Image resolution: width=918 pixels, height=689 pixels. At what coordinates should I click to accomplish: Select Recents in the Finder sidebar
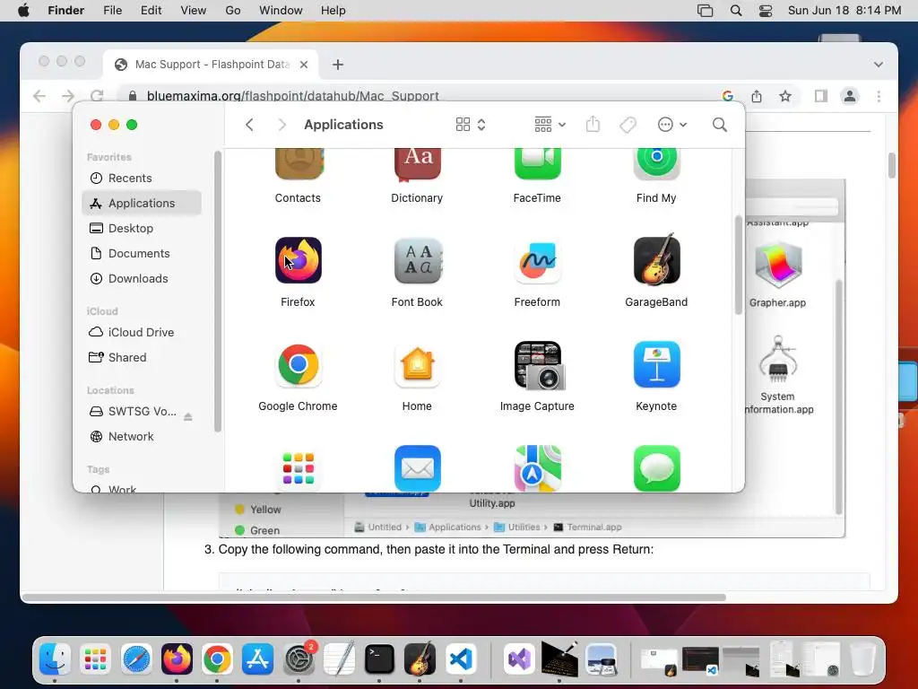click(x=142, y=179)
